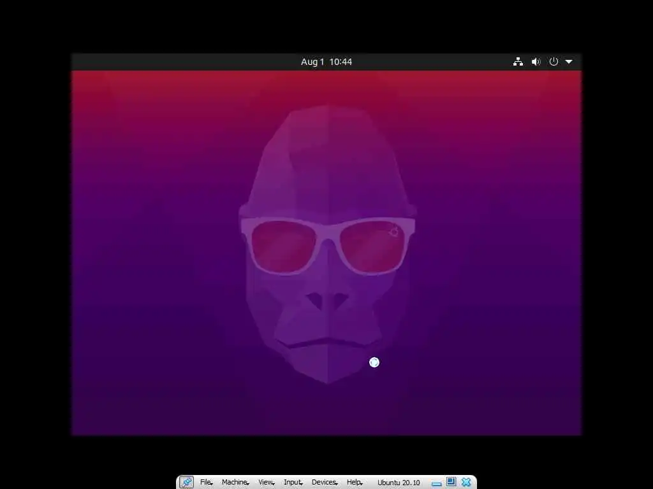Open the Machine menu

coord(235,483)
